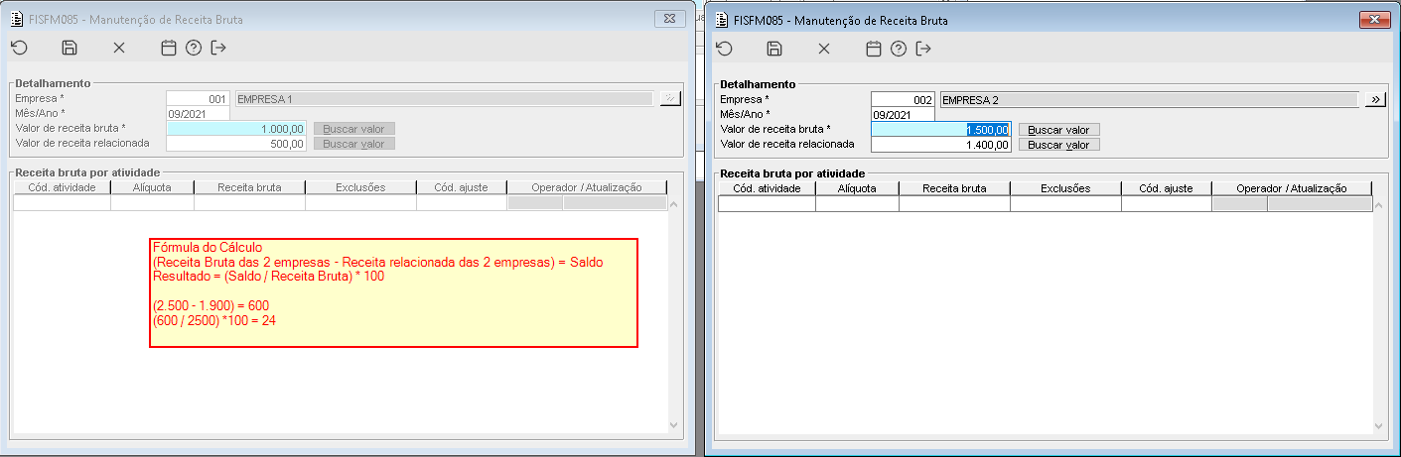This screenshot has height=457, width=1401.
Task: Click the » lookup button beside EMPRESA 2
Action: tap(1375, 99)
